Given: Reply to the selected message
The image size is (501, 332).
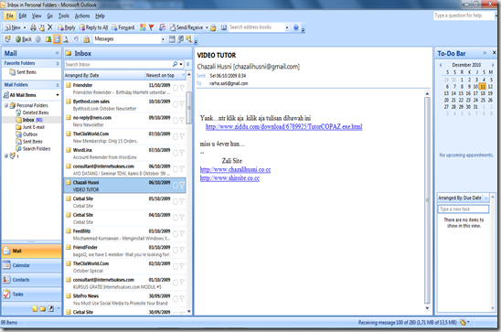Looking at the screenshot, I should [66, 27].
